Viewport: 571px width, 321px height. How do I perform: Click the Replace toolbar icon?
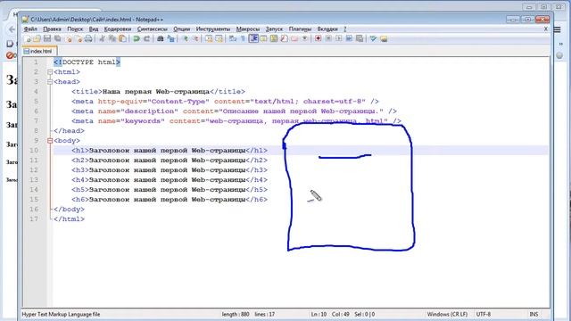[170, 38]
